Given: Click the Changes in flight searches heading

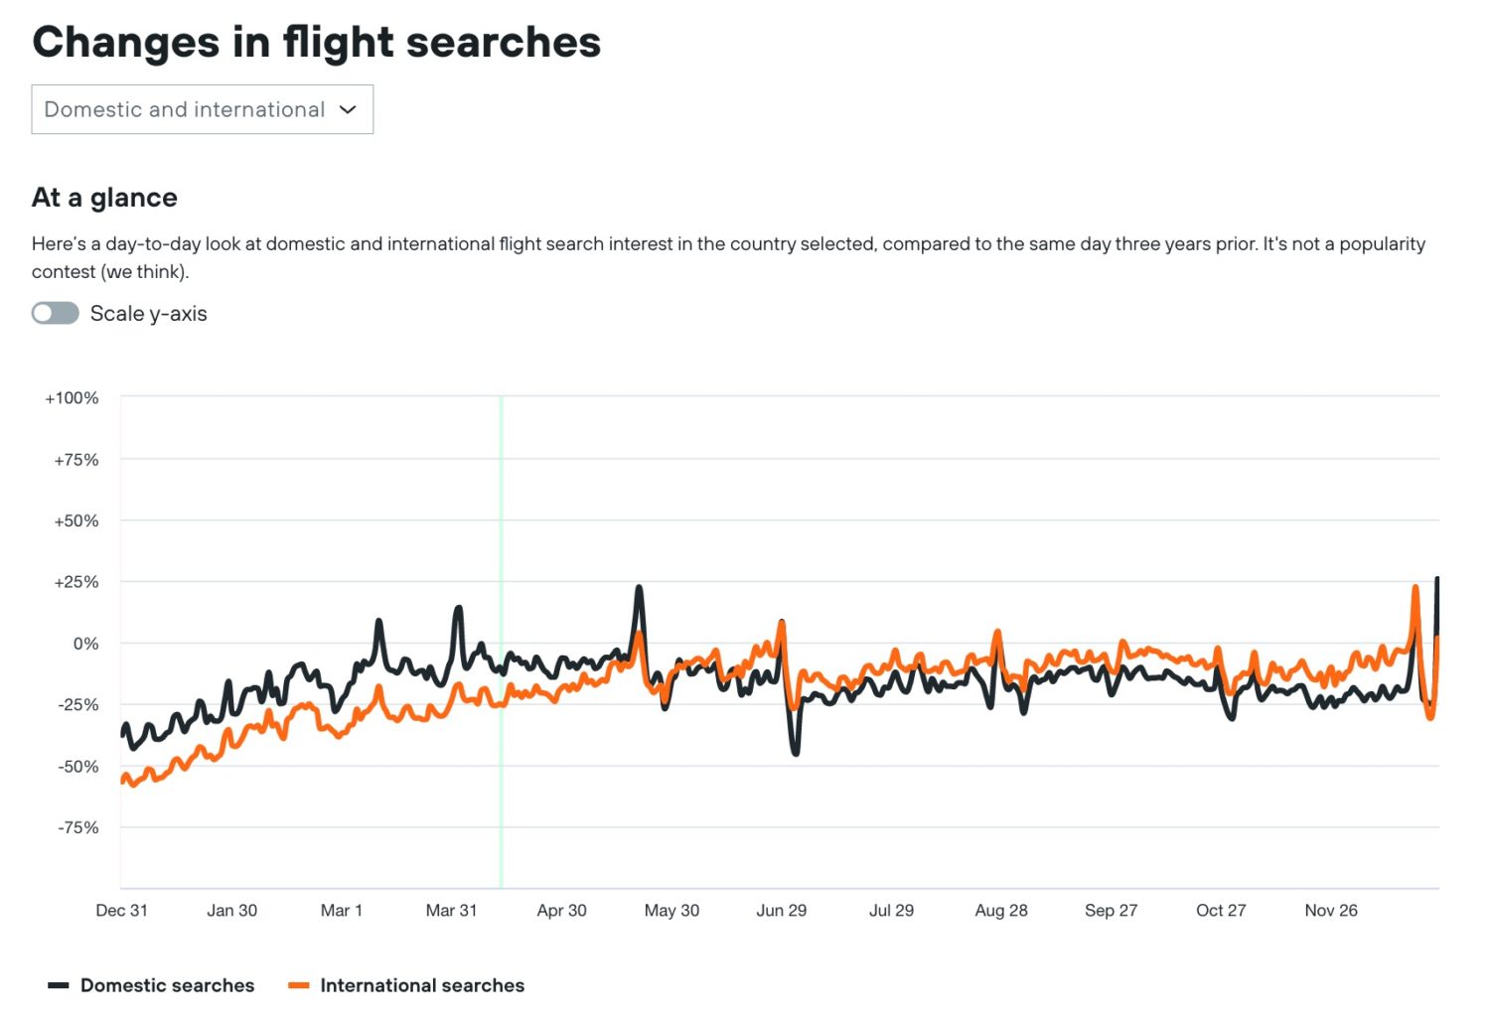Looking at the screenshot, I should click(316, 42).
